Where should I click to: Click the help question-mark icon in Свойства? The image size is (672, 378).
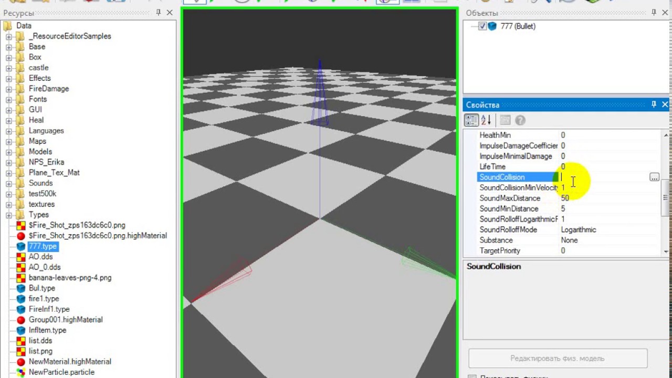click(520, 120)
